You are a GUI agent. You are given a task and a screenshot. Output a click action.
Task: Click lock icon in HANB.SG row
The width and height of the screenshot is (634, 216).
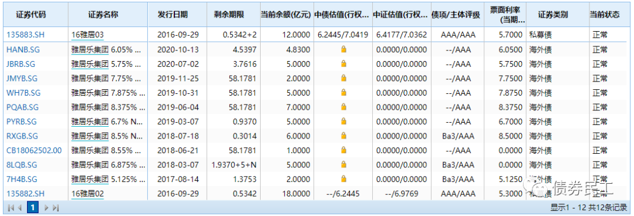coord(343,49)
